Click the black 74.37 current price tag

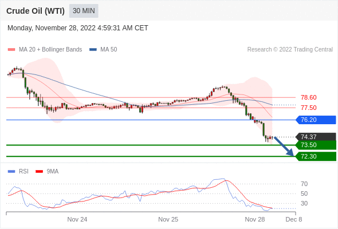tap(316, 137)
